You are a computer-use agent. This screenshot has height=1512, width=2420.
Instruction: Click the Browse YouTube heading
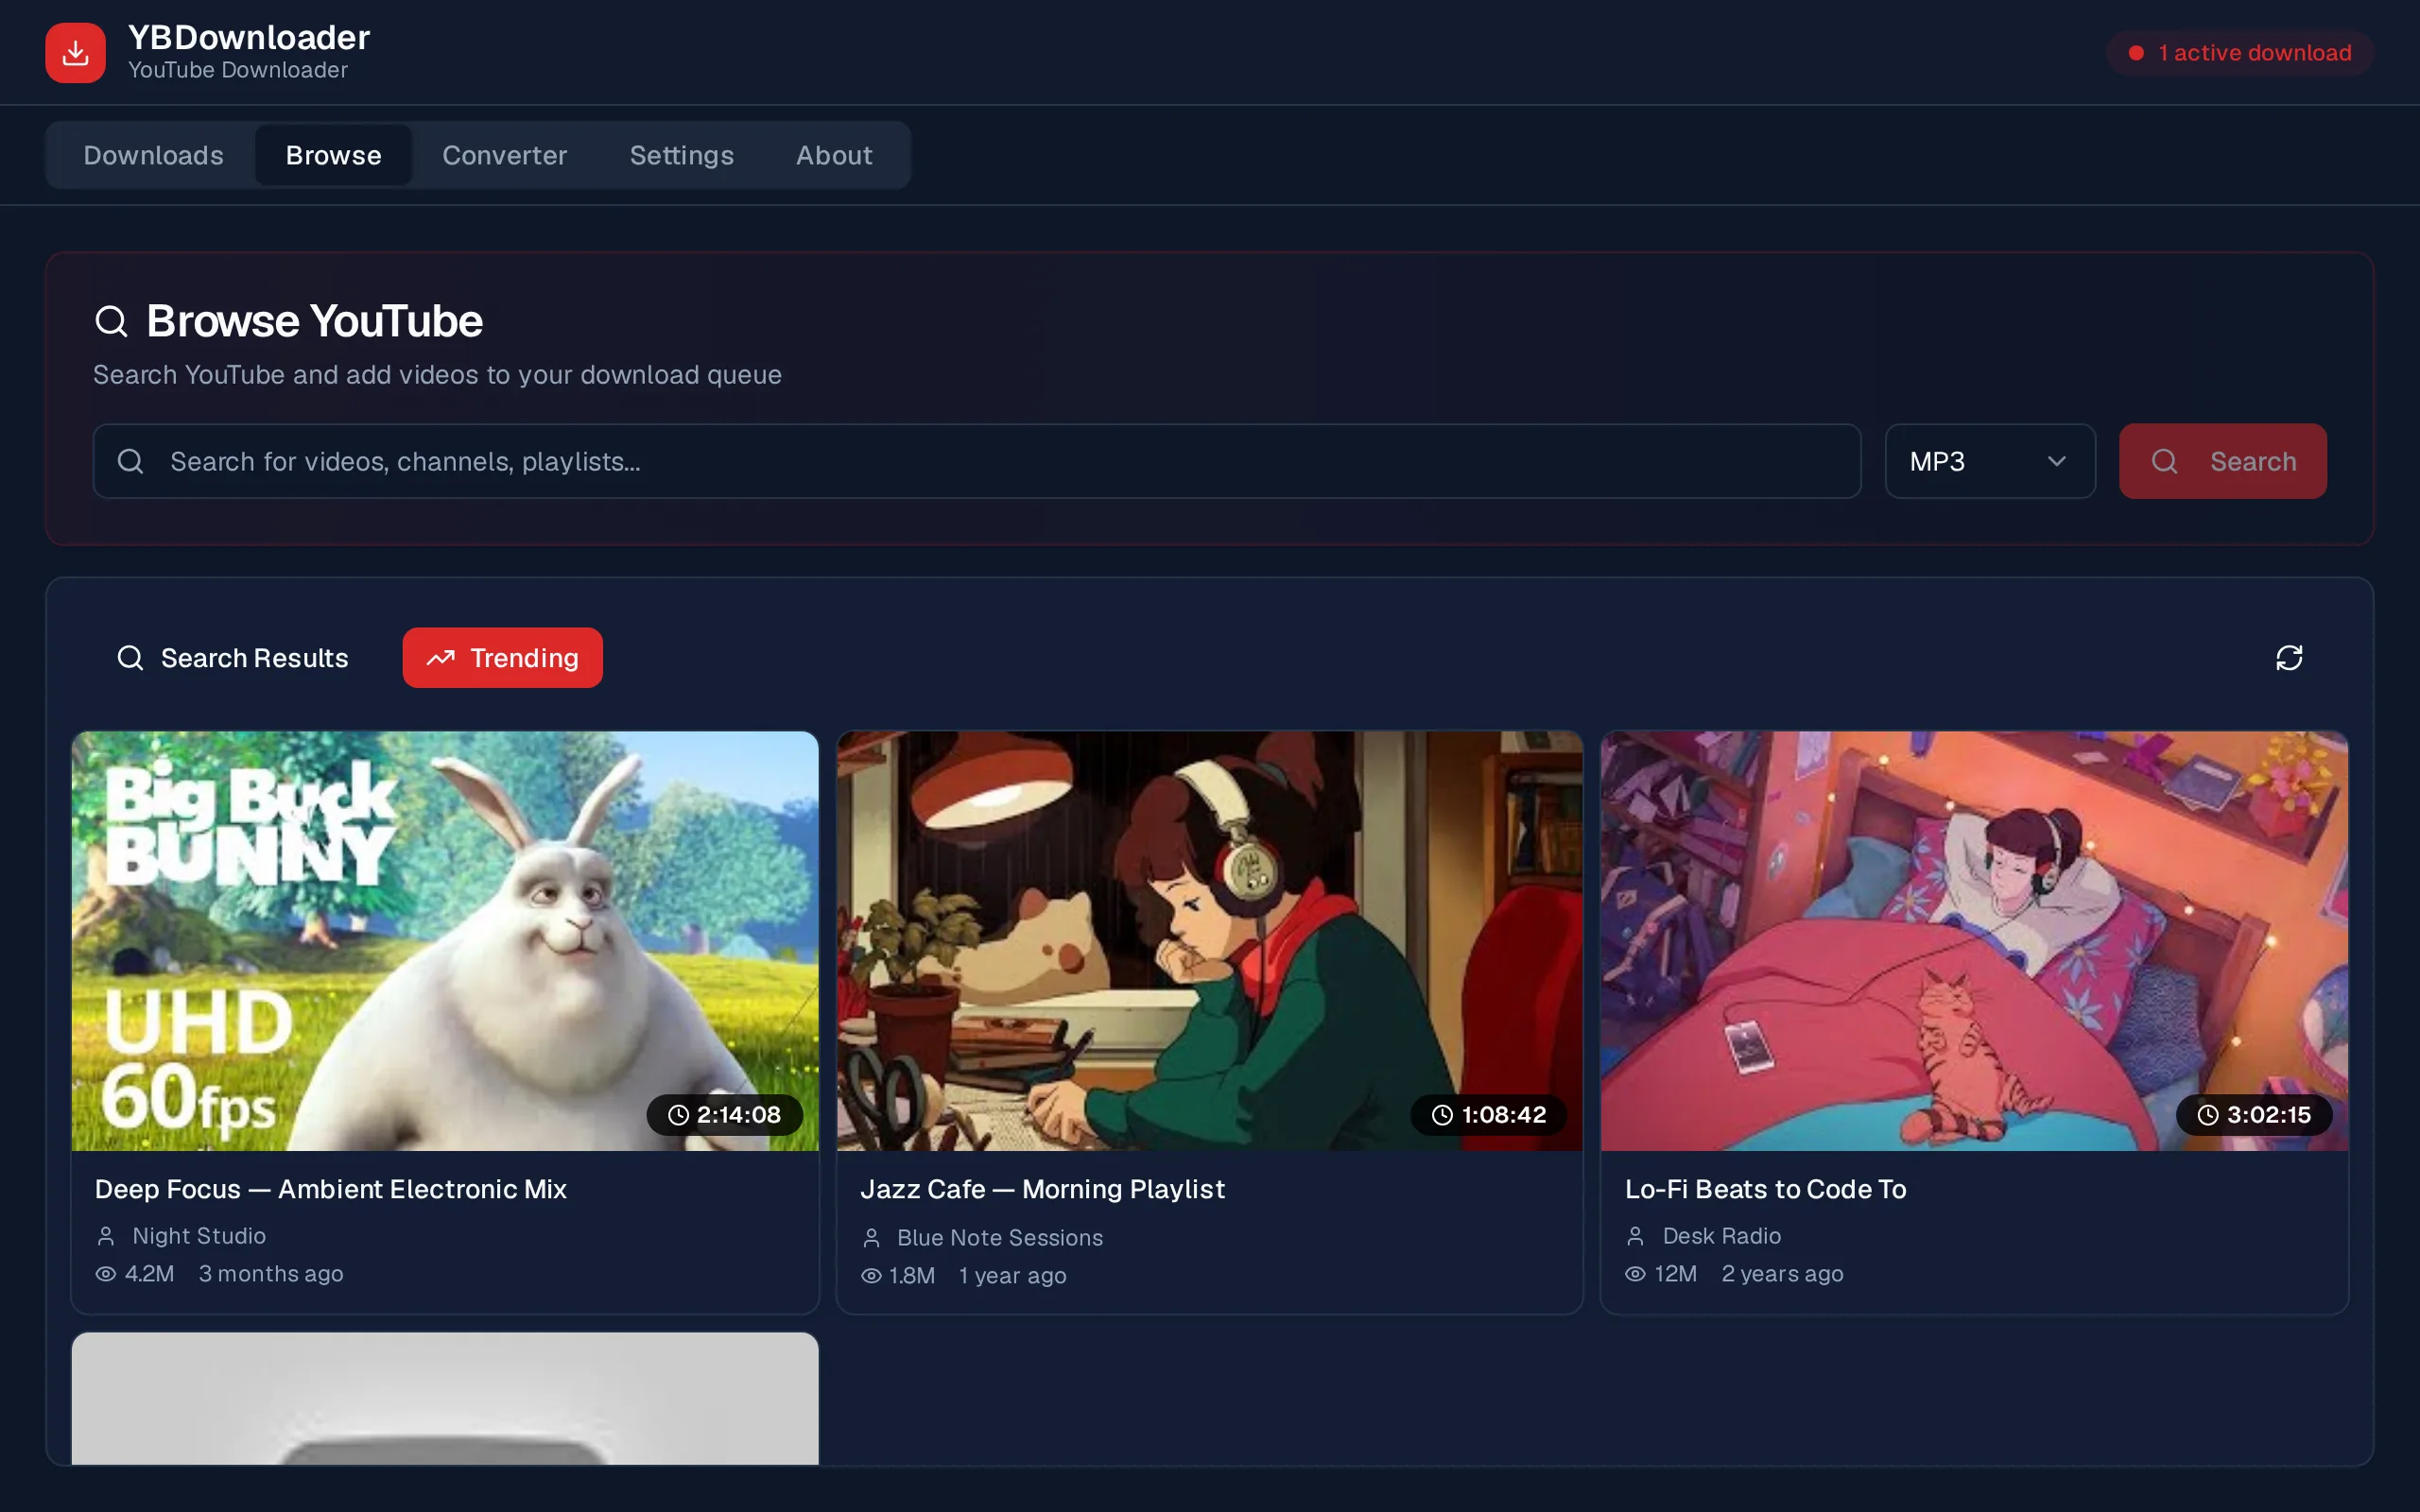pos(315,321)
